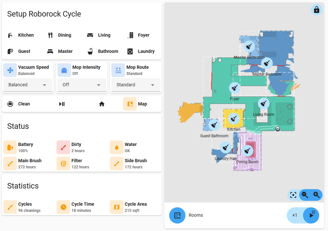Toggle Laundry Hall selection on map
Viewport: 328px width, 231px height.
[226, 148]
